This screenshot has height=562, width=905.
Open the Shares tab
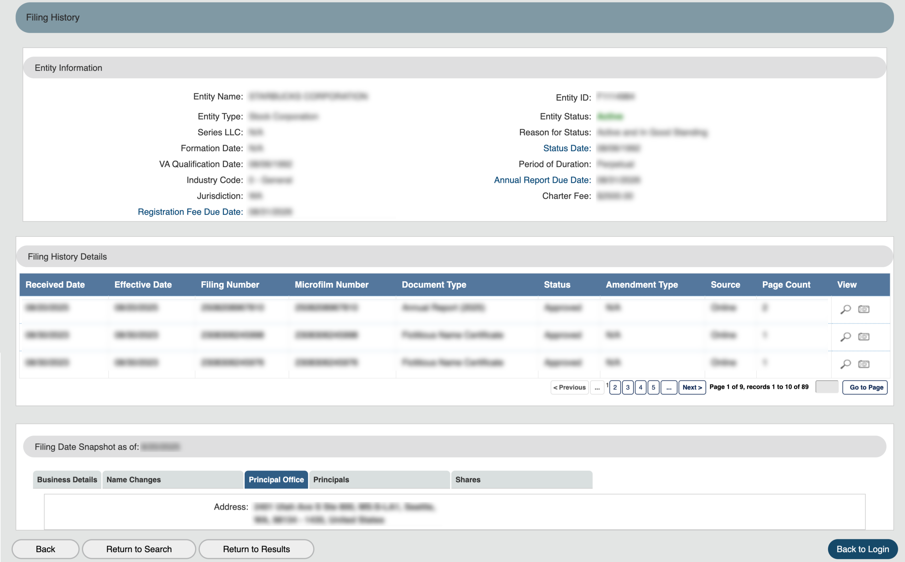[x=522, y=479]
